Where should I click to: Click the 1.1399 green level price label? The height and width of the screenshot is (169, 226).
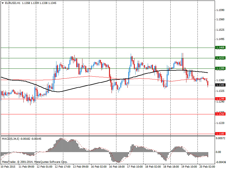pos(220,68)
